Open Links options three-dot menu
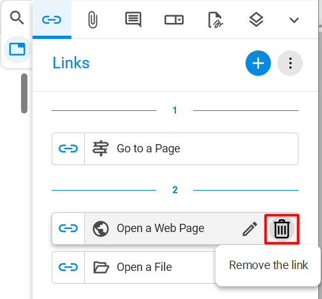This screenshot has width=322, height=299. pos(290,63)
